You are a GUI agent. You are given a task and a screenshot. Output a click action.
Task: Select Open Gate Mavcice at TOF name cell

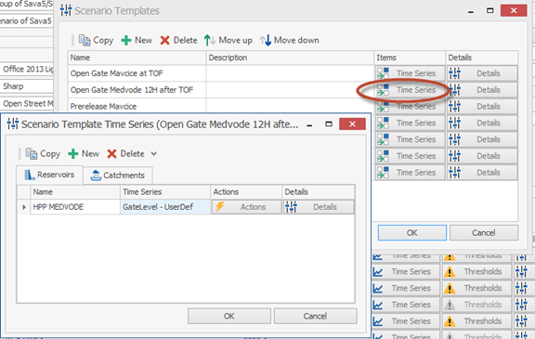point(137,73)
